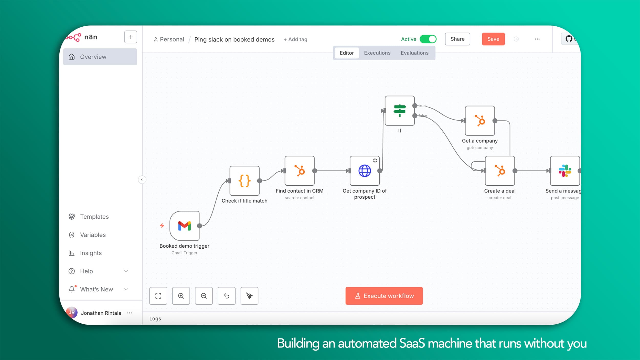
Task: Open the three-dot workflow options menu
Action: (x=537, y=39)
